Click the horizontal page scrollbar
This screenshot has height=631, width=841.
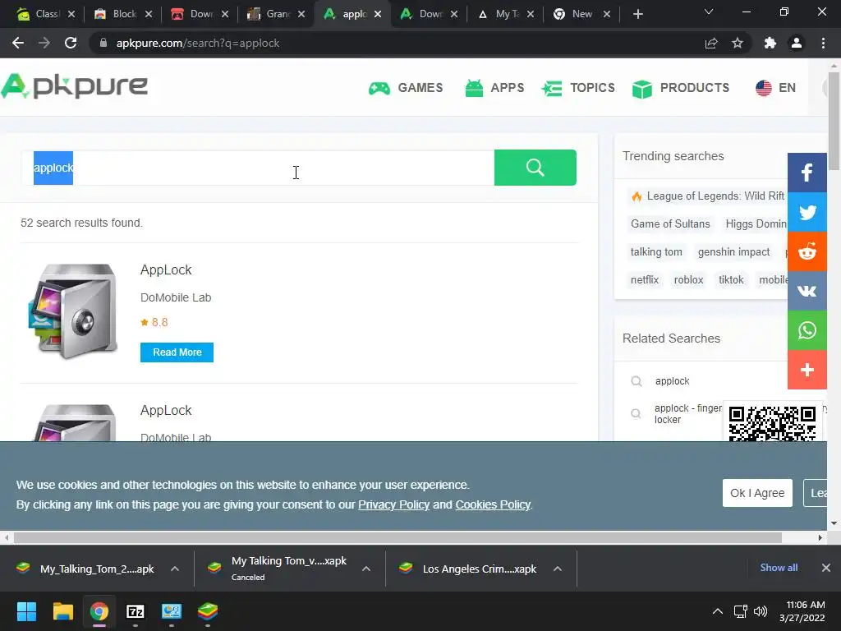coord(398,537)
